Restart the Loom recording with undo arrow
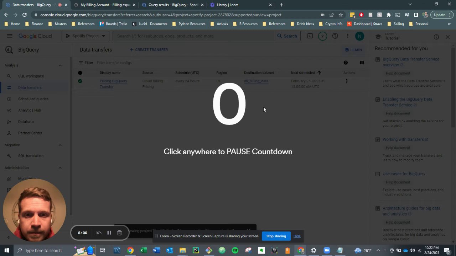Screen dimensions: 456x256 point(99,233)
